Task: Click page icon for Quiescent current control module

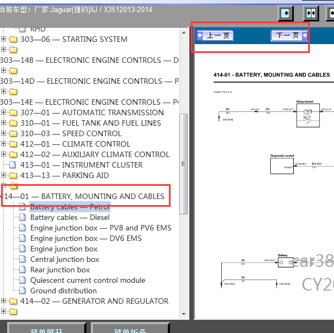Action: [23, 280]
